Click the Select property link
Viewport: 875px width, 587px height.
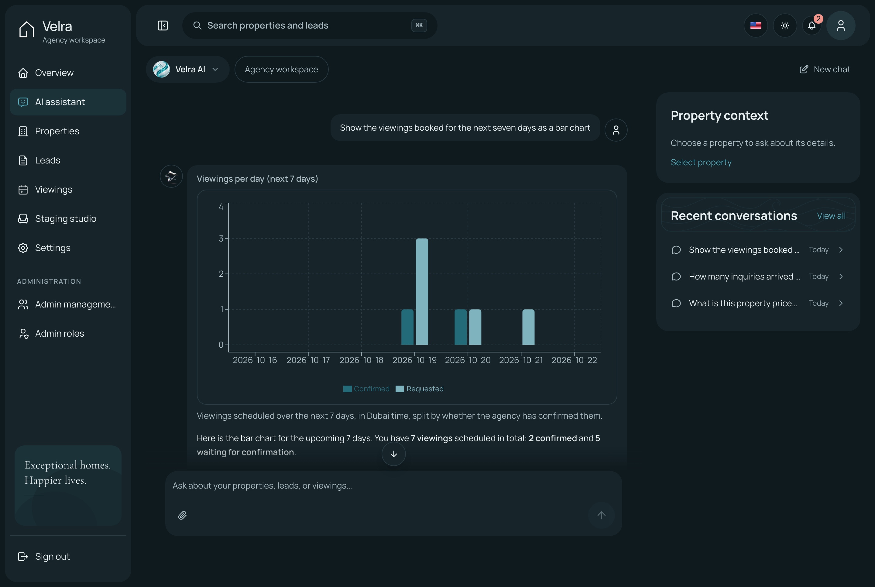click(701, 162)
